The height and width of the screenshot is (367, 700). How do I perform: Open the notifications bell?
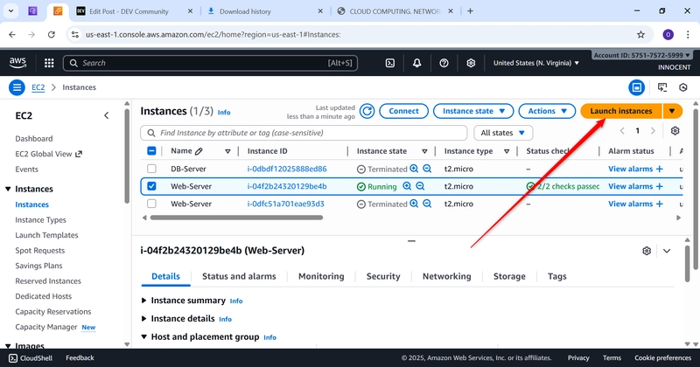pos(417,63)
